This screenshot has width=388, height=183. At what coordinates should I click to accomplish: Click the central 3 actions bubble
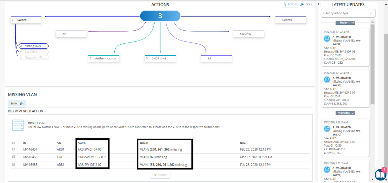(160, 16)
